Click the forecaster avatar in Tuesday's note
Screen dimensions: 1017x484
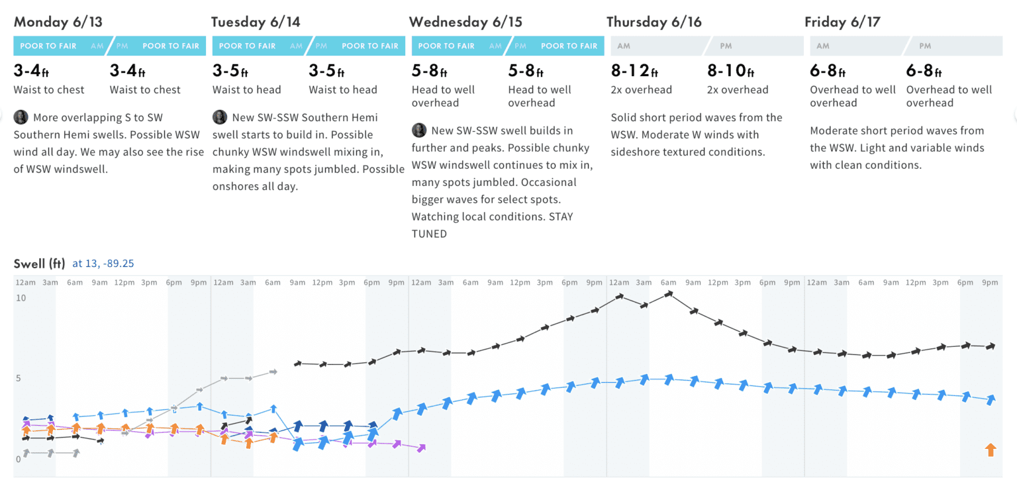(x=220, y=118)
